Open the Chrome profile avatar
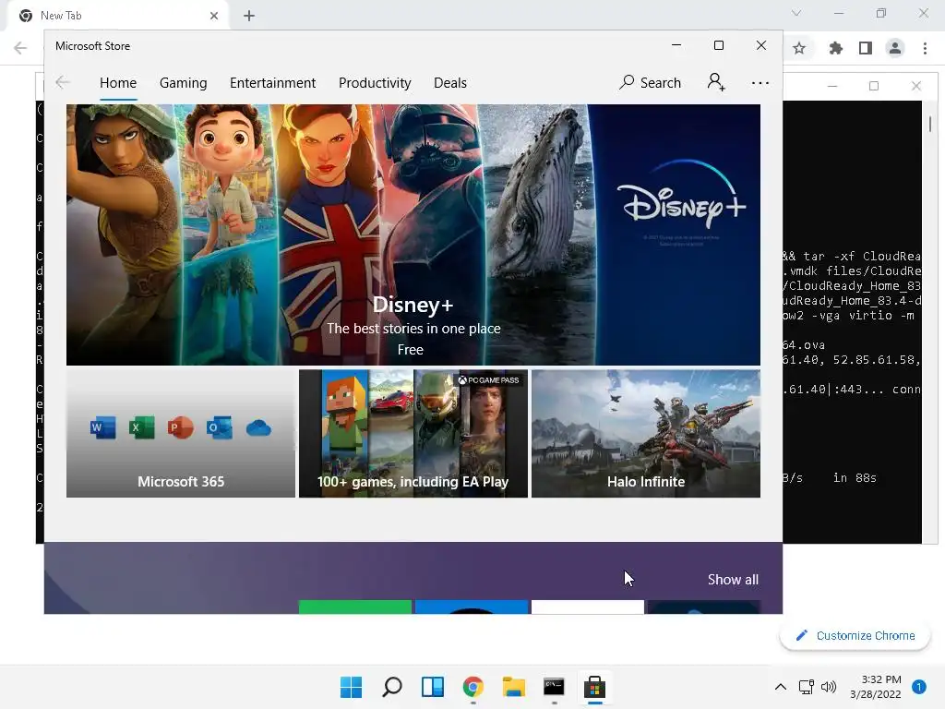The image size is (945, 709). coord(895,48)
